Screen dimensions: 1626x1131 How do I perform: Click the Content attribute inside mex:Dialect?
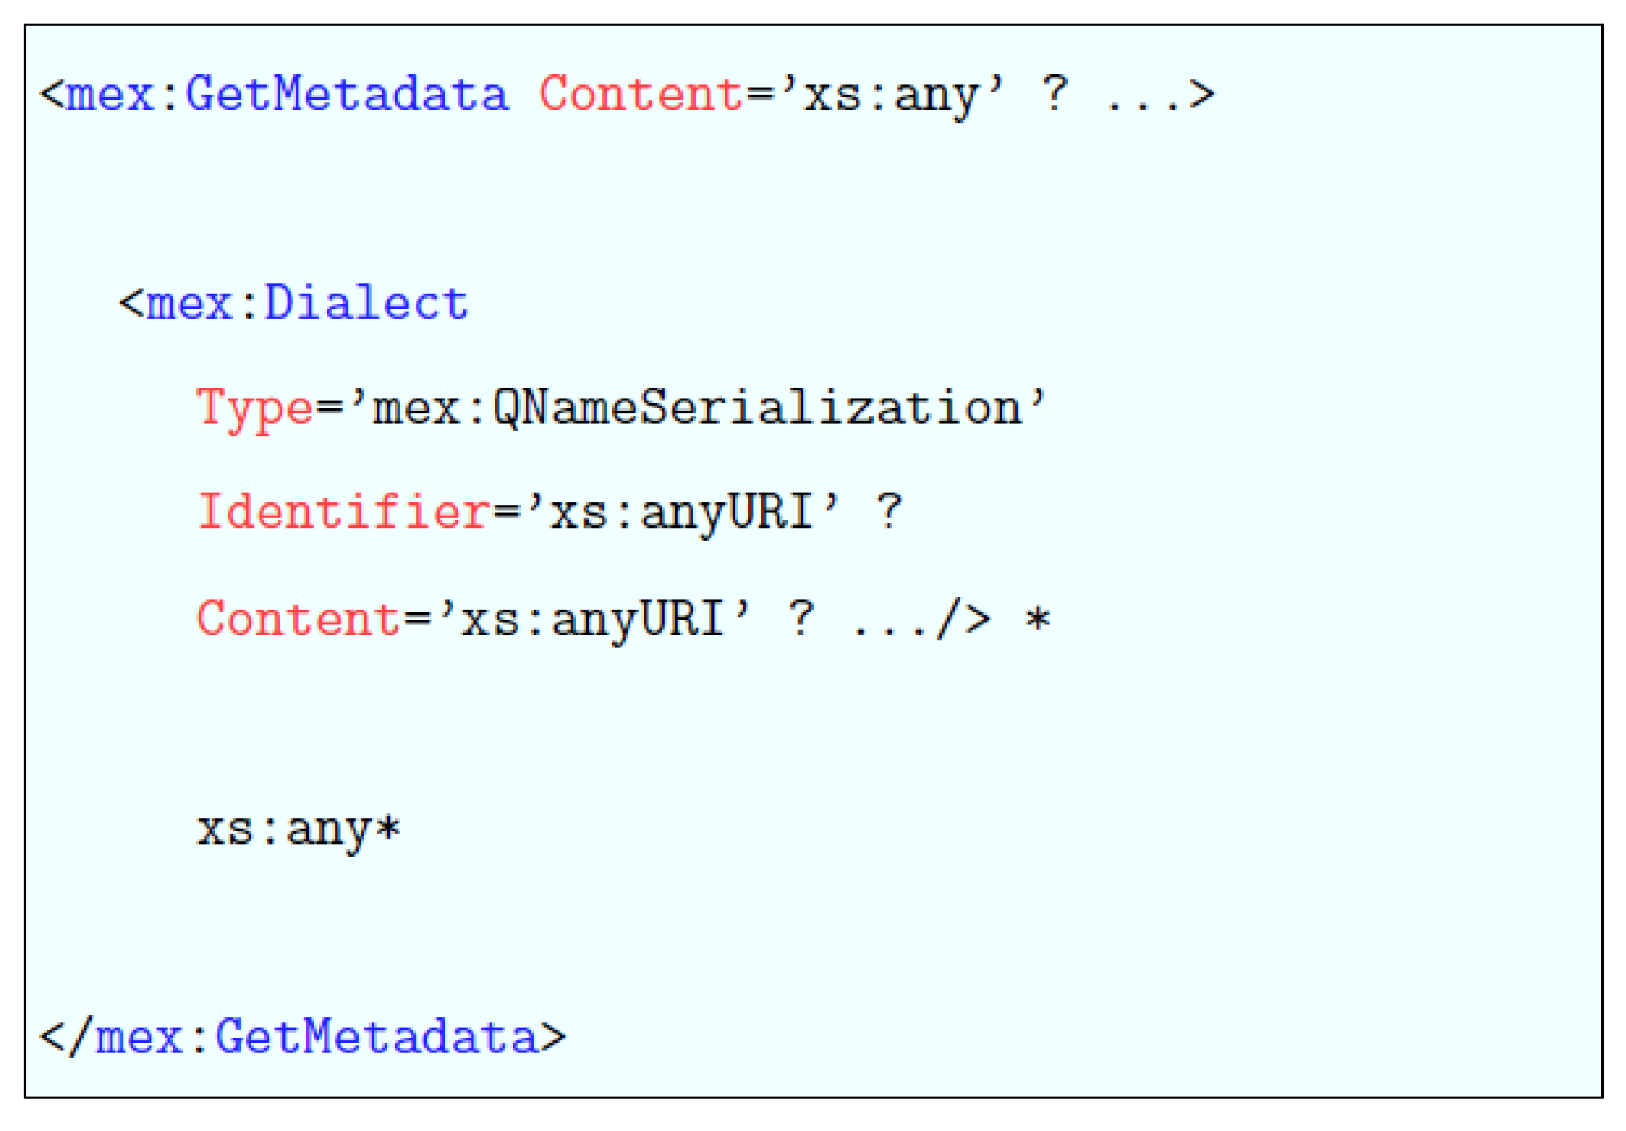[299, 619]
